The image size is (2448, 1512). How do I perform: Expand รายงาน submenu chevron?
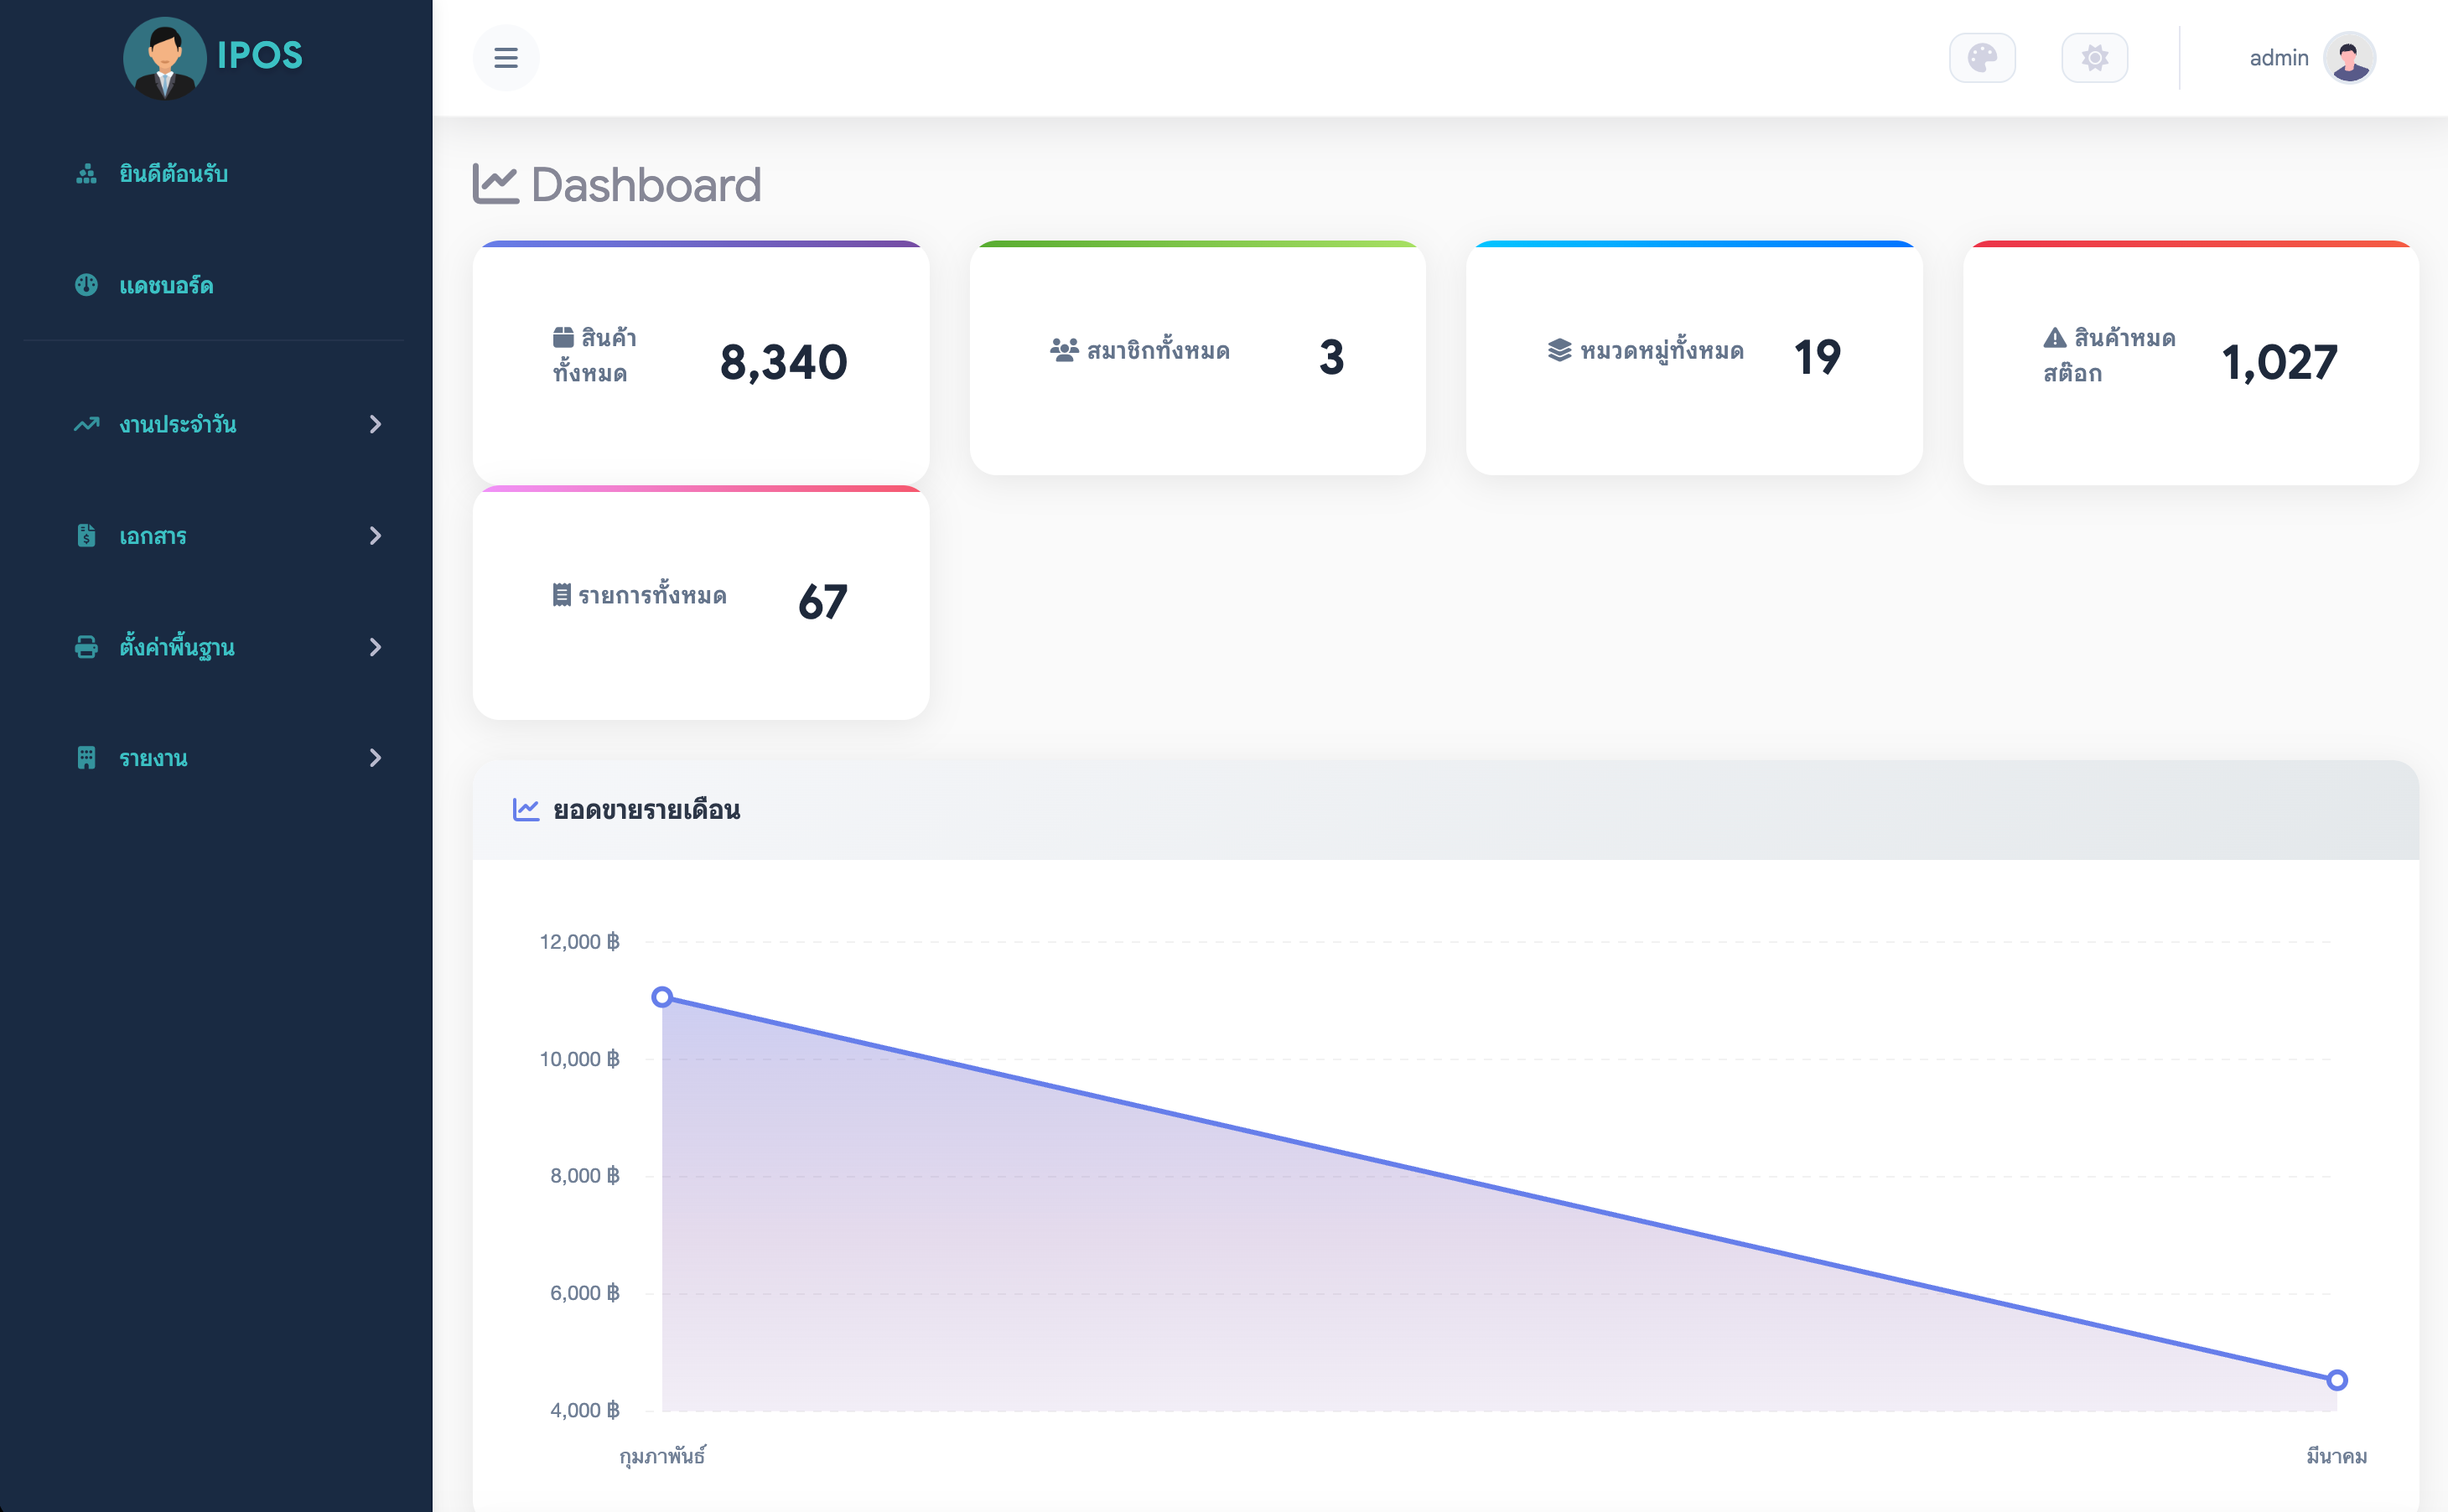[375, 758]
